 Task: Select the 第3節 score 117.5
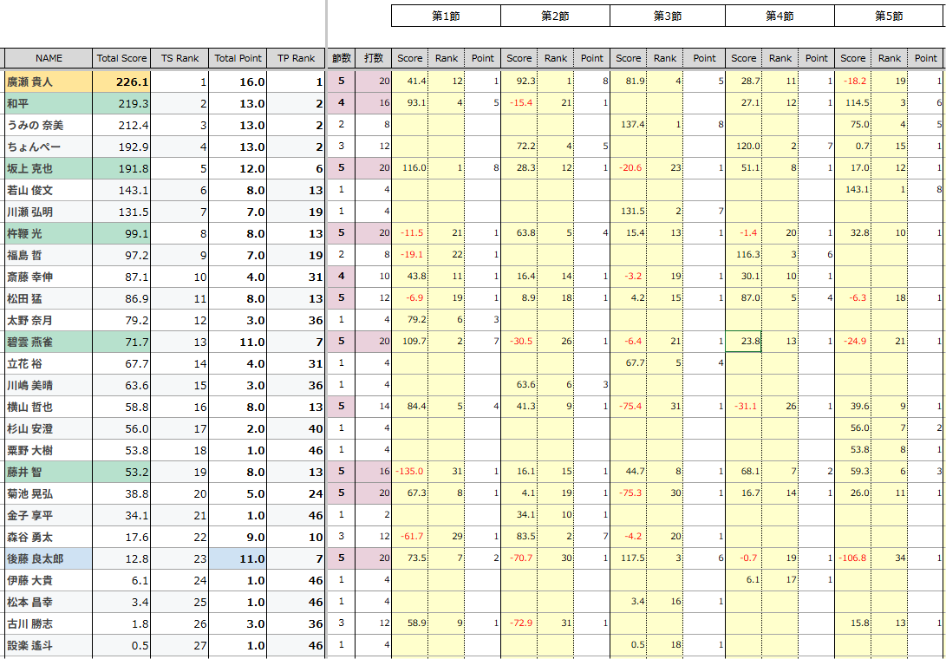[x=628, y=558]
